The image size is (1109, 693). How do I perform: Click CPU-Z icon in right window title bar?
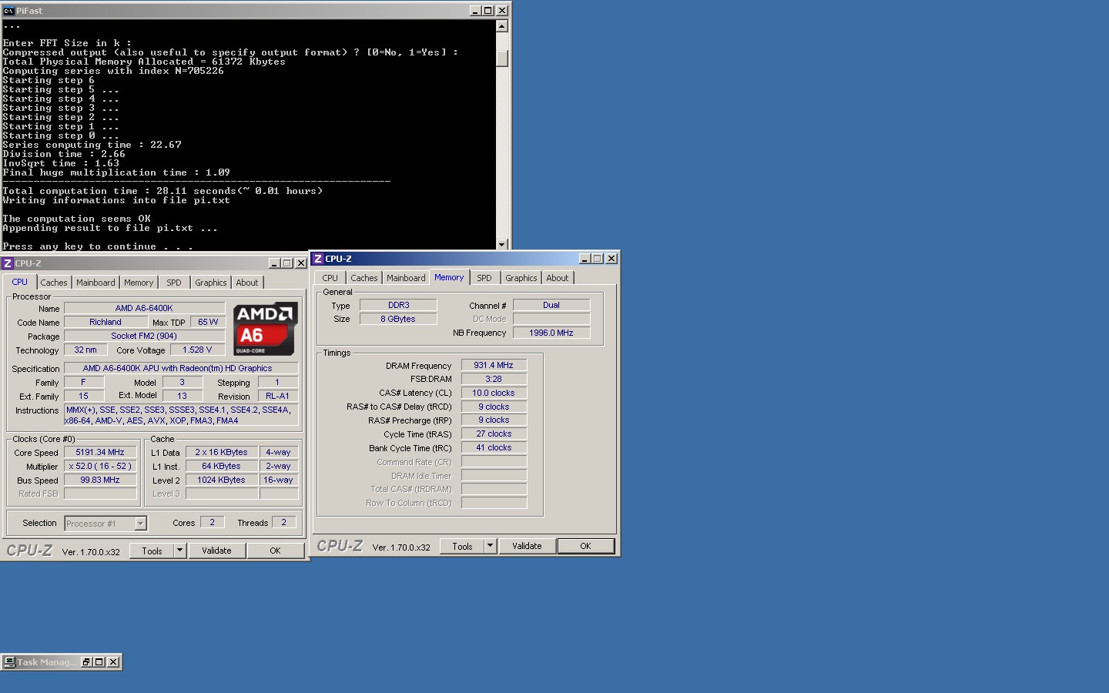point(318,259)
